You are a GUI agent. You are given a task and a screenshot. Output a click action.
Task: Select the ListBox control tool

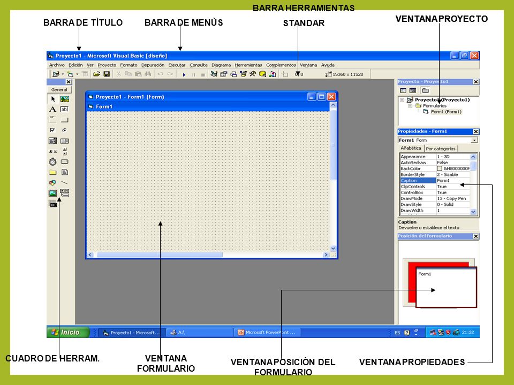click(x=65, y=141)
